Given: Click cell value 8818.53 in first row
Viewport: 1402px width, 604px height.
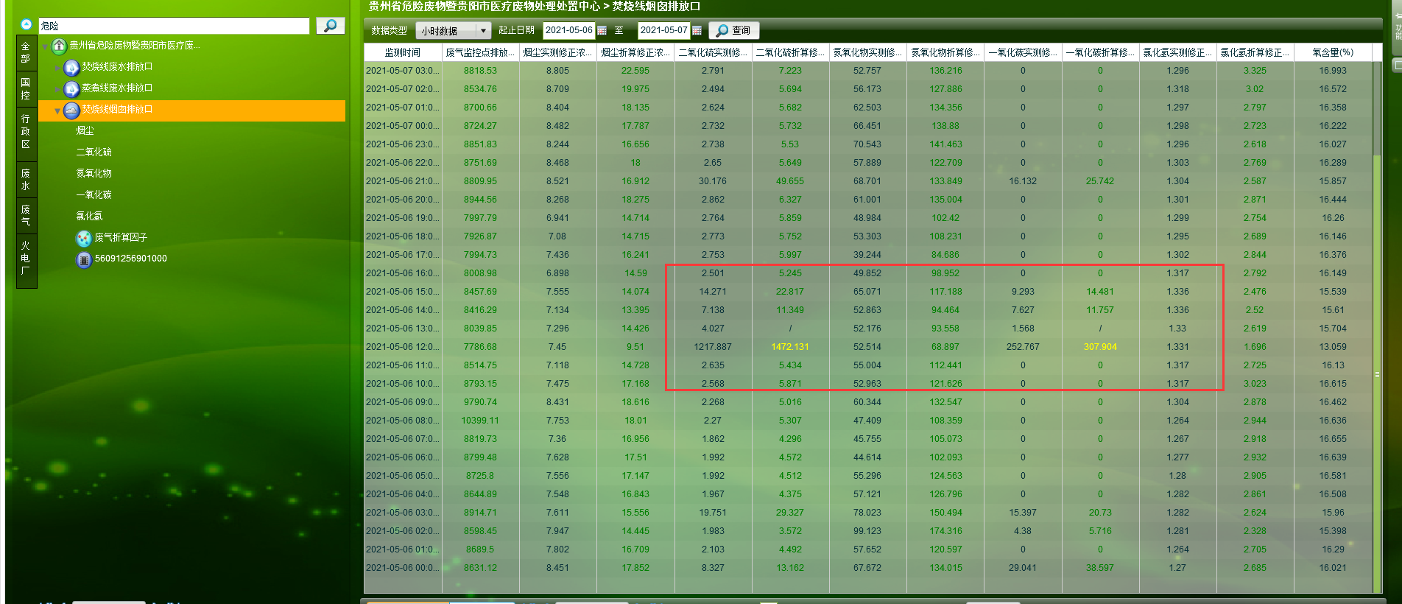Looking at the screenshot, I should click(x=480, y=71).
